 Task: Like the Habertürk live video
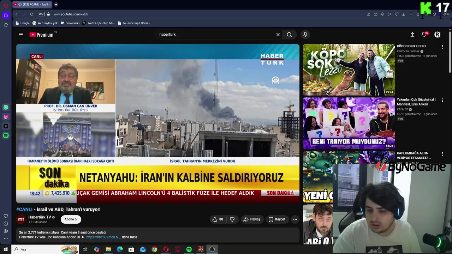click(218, 219)
